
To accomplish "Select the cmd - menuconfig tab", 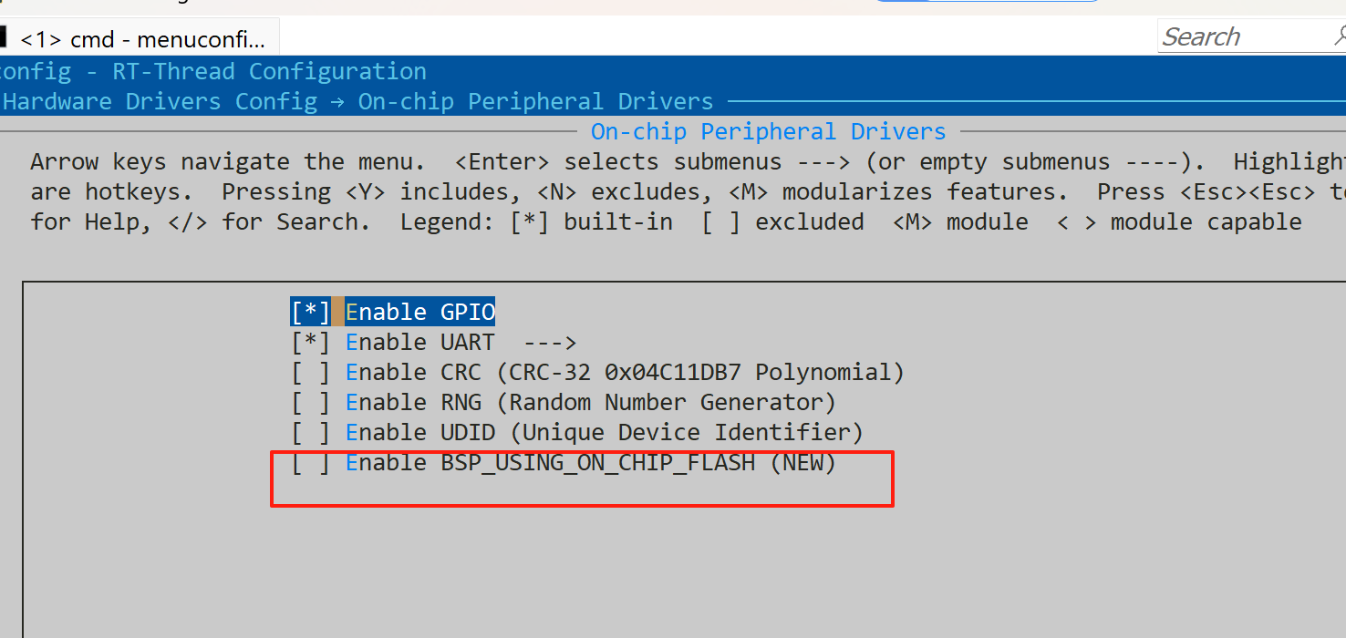I will [x=140, y=38].
